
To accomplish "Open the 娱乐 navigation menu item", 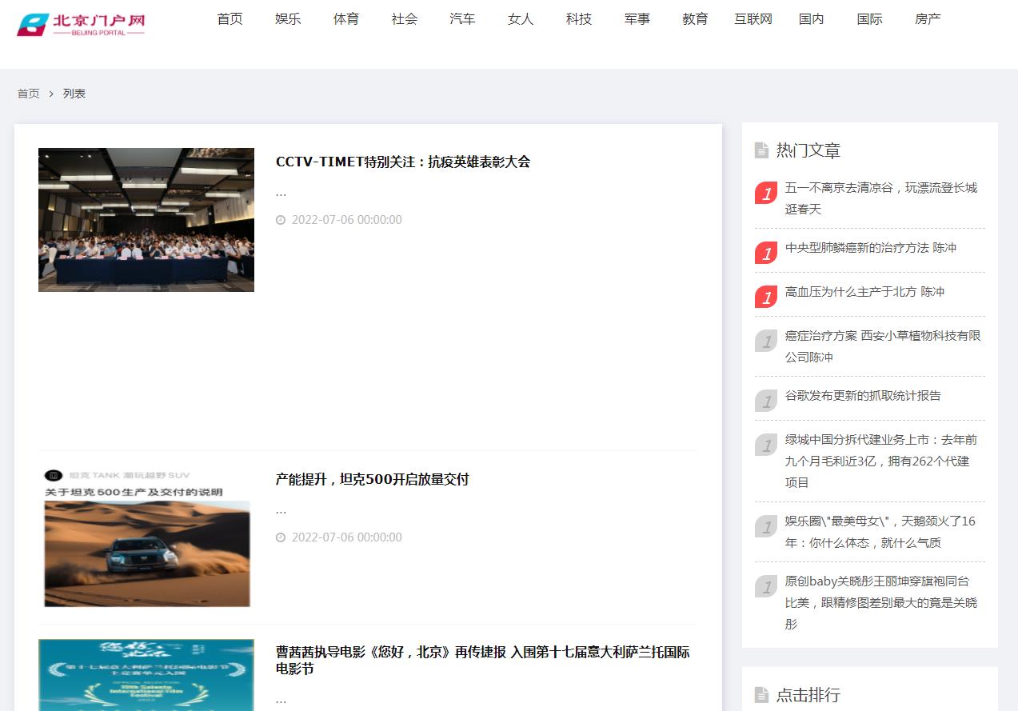I will coord(288,18).
